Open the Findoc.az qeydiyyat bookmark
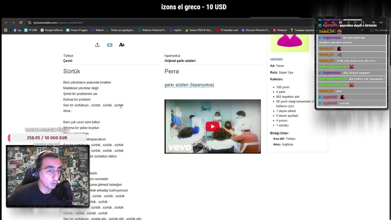This screenshot has width=391, height=220. (120, 30)
